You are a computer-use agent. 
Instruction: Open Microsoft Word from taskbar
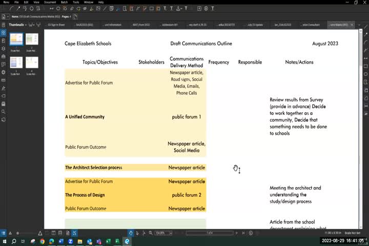click(61, 241)
